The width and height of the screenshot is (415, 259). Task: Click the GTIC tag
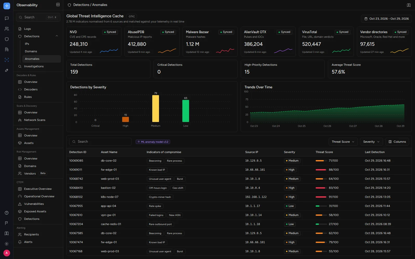pos(132,16)
